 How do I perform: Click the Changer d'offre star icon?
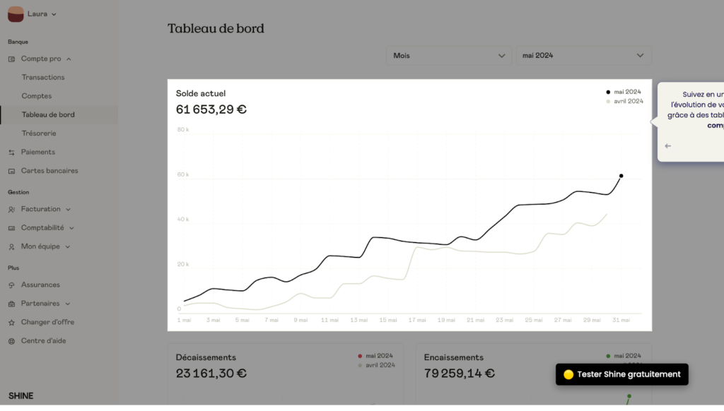tap(12, 323)
